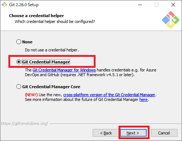Click the 'Git Credential Manager Core' label text
The width and height of the screenshot is (182, 141).
click(x=51, y=87)
